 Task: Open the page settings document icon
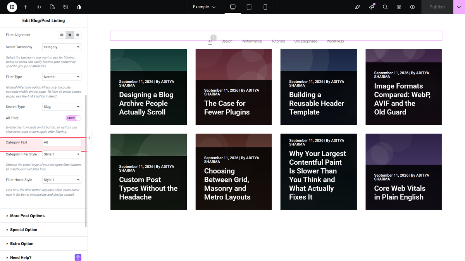[52, 7]
